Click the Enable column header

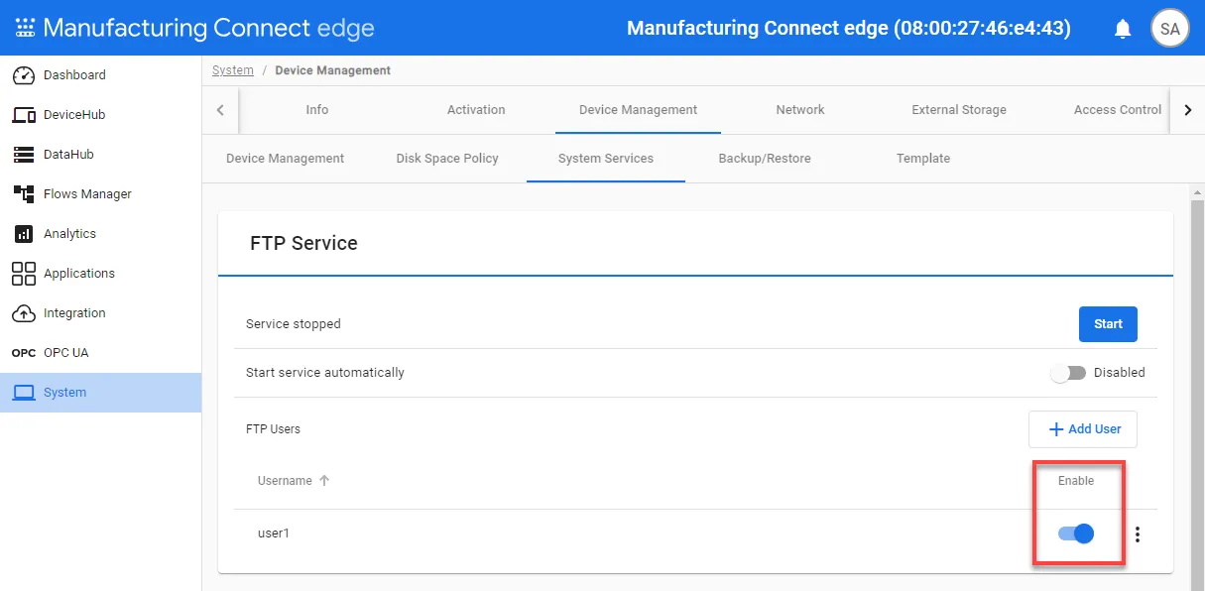1076,481
